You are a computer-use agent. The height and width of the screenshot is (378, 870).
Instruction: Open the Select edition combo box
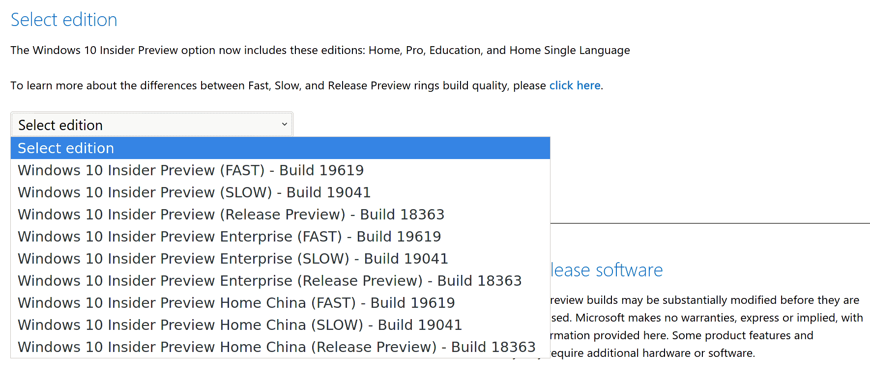(147, 125)
